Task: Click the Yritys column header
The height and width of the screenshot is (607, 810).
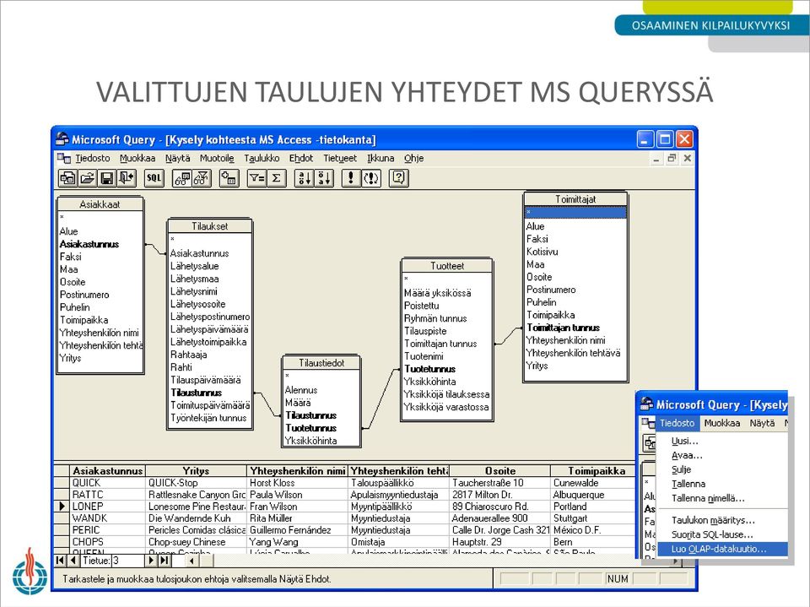Action: (x=197, y=471)
